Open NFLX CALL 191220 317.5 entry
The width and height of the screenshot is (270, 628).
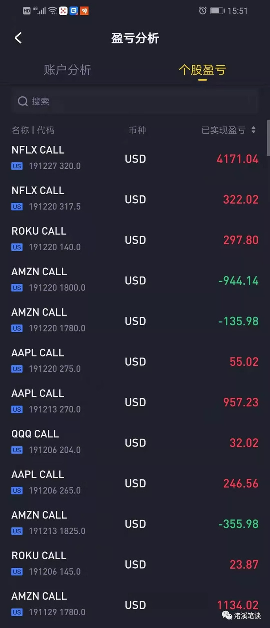coord(135,199)
